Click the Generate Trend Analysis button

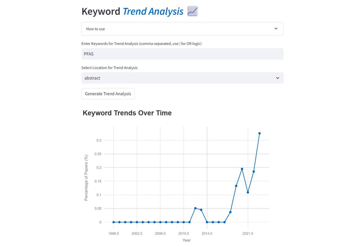click(108, 94)
